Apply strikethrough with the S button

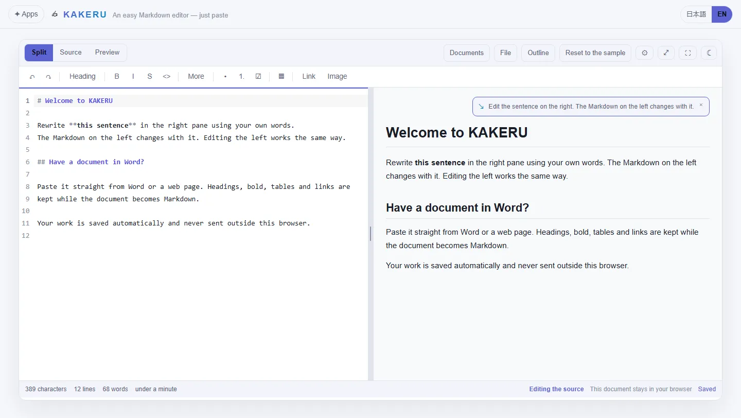click(150, 76)
